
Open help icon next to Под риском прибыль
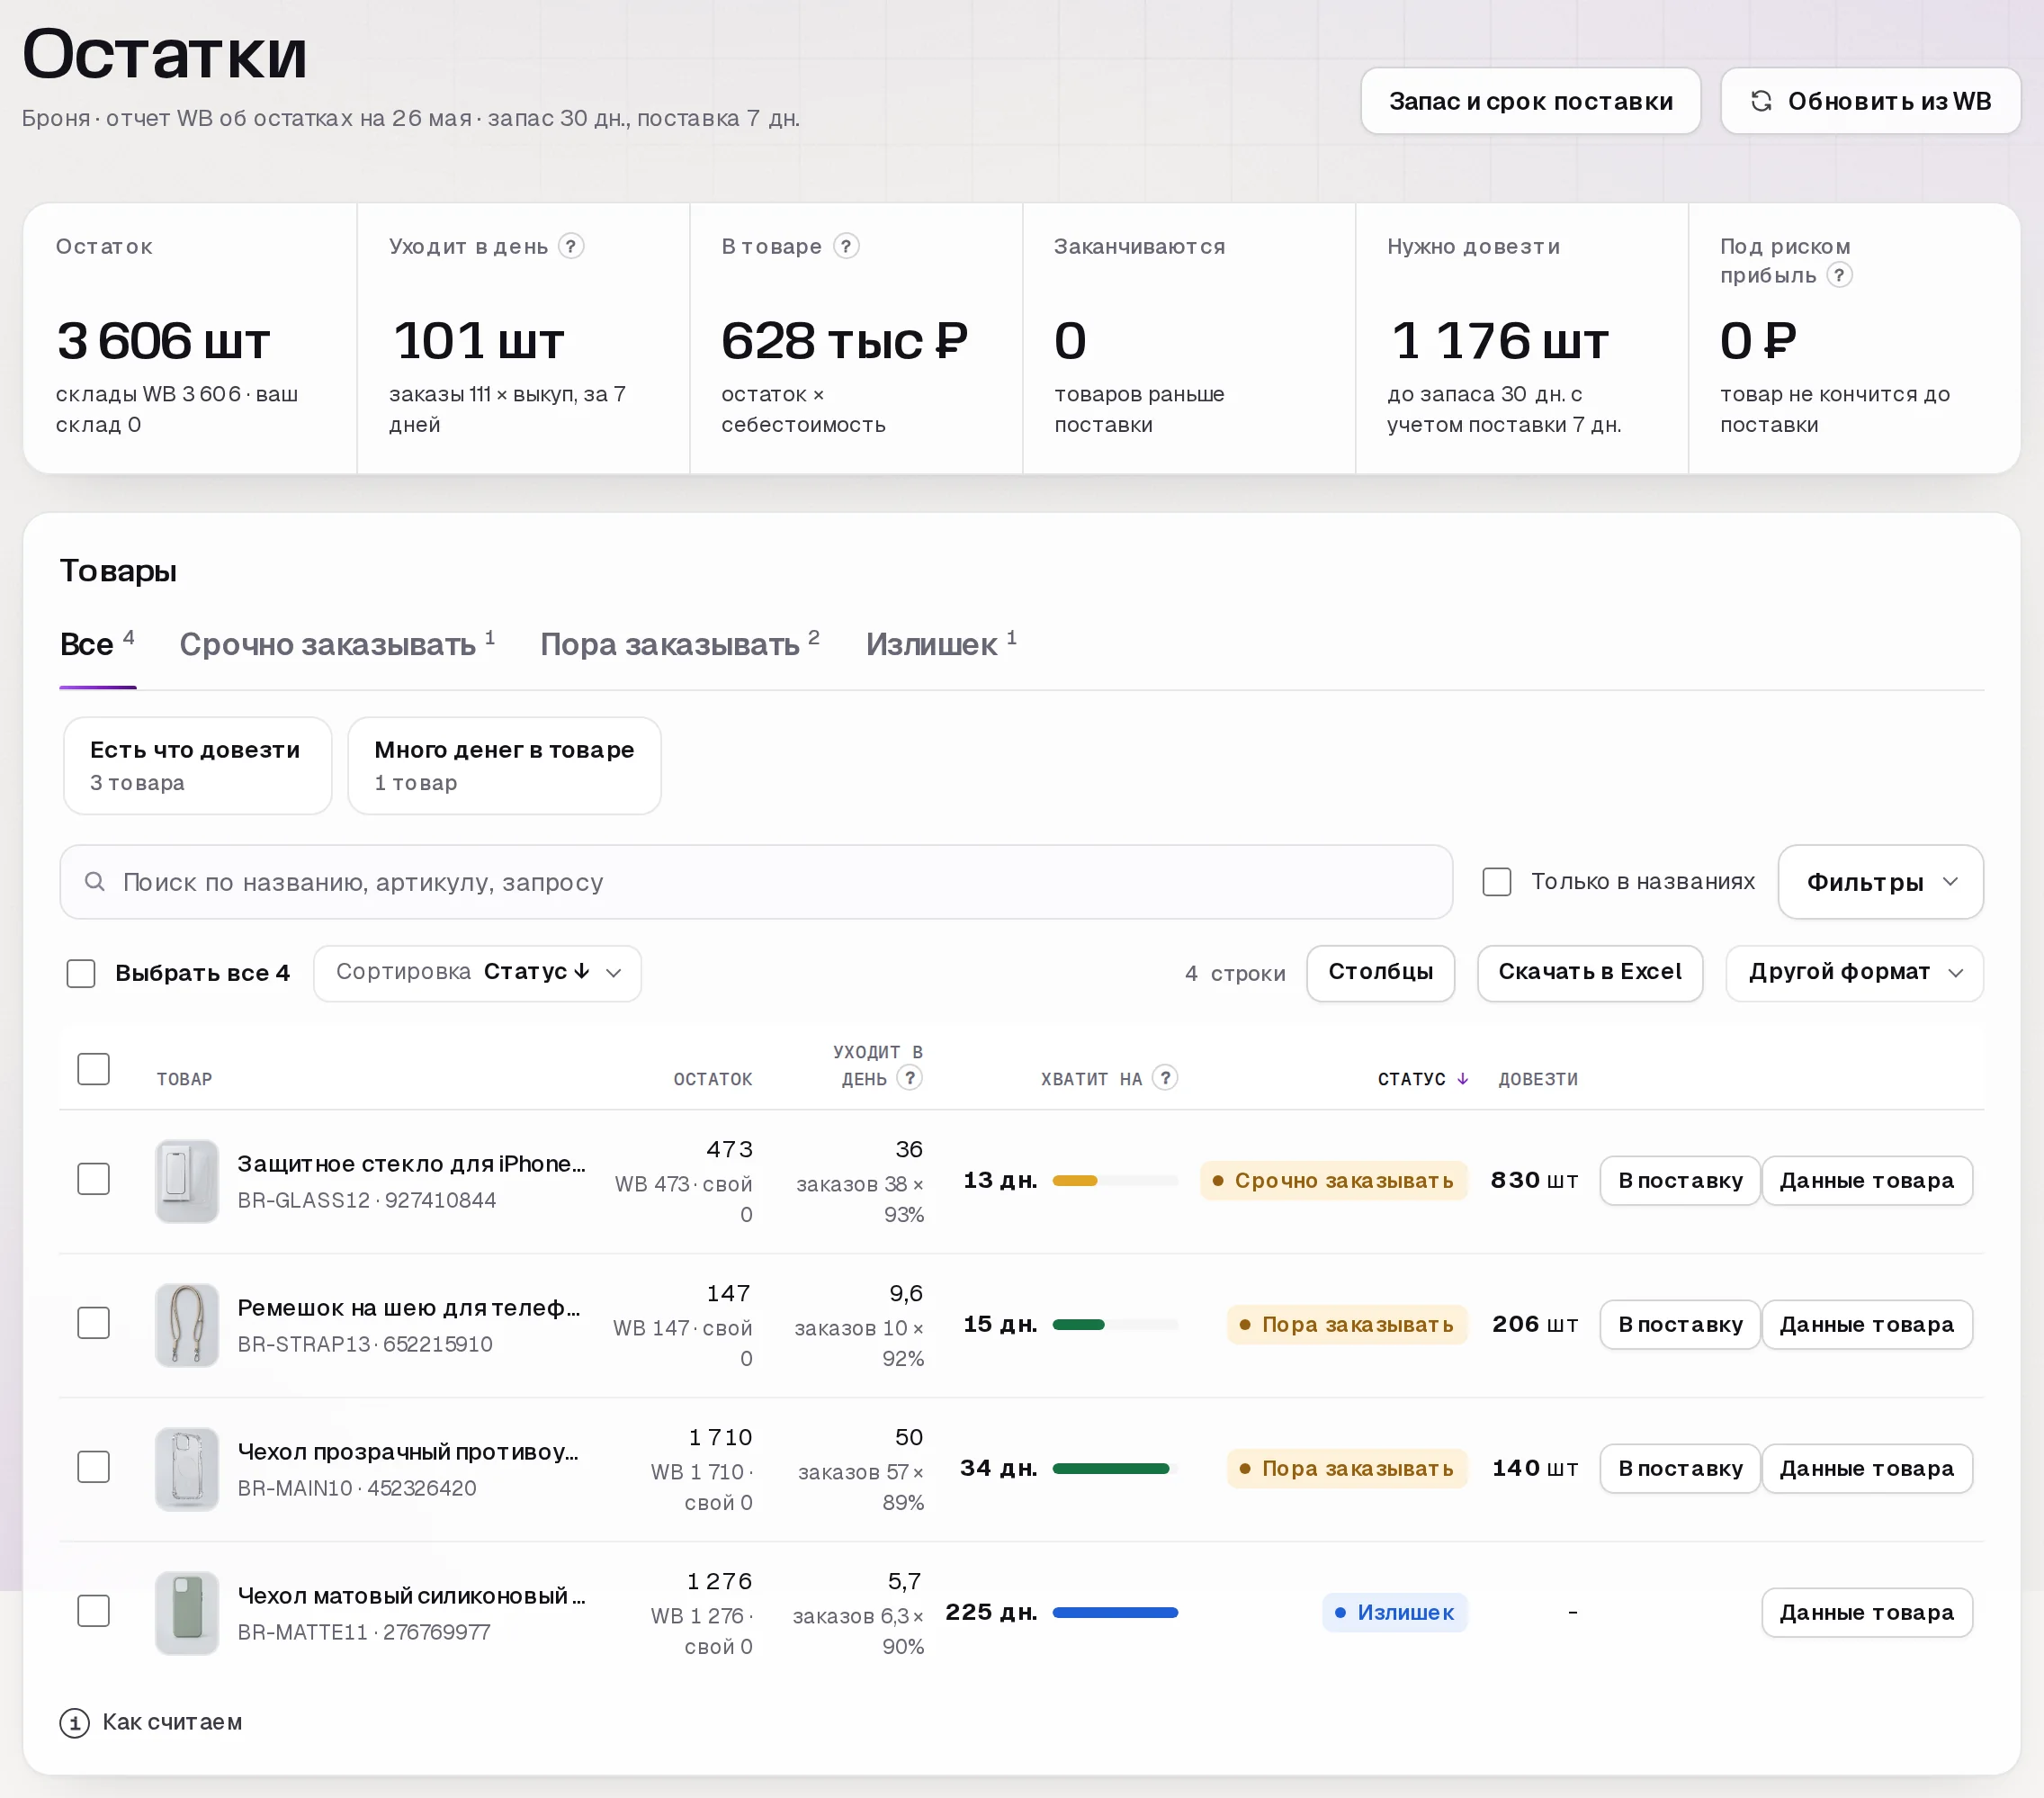tap(1839, 275)
